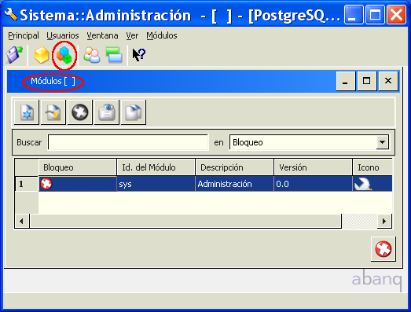Click the 'sys' module id cell
This screenshot has width=411, height=312.
pyautogui.click(x=156, y=184)
